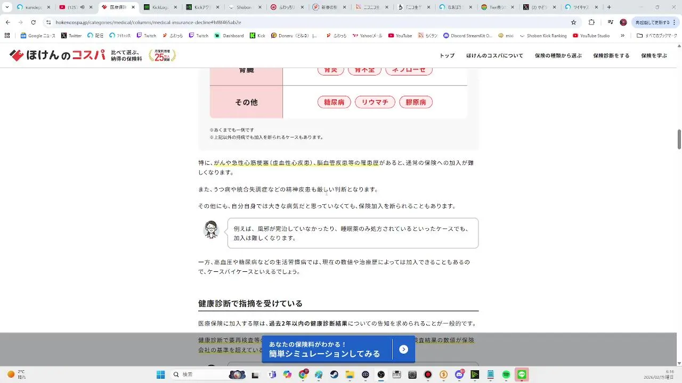Click the address bar URL
The height and width of the screenshot is (383, 682).
148,22
